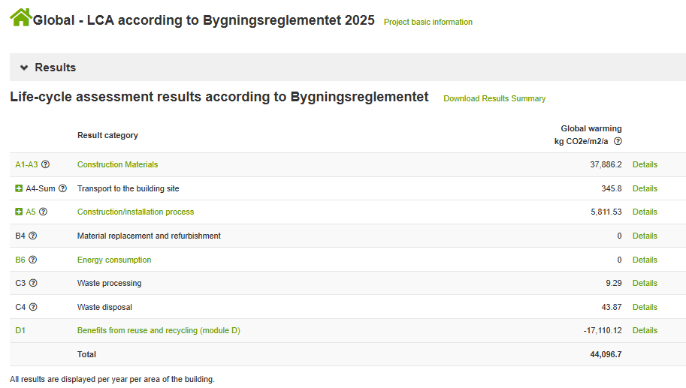Open Construction/installation process category
This screenshot has height=388, width=686.
[135, 212]
